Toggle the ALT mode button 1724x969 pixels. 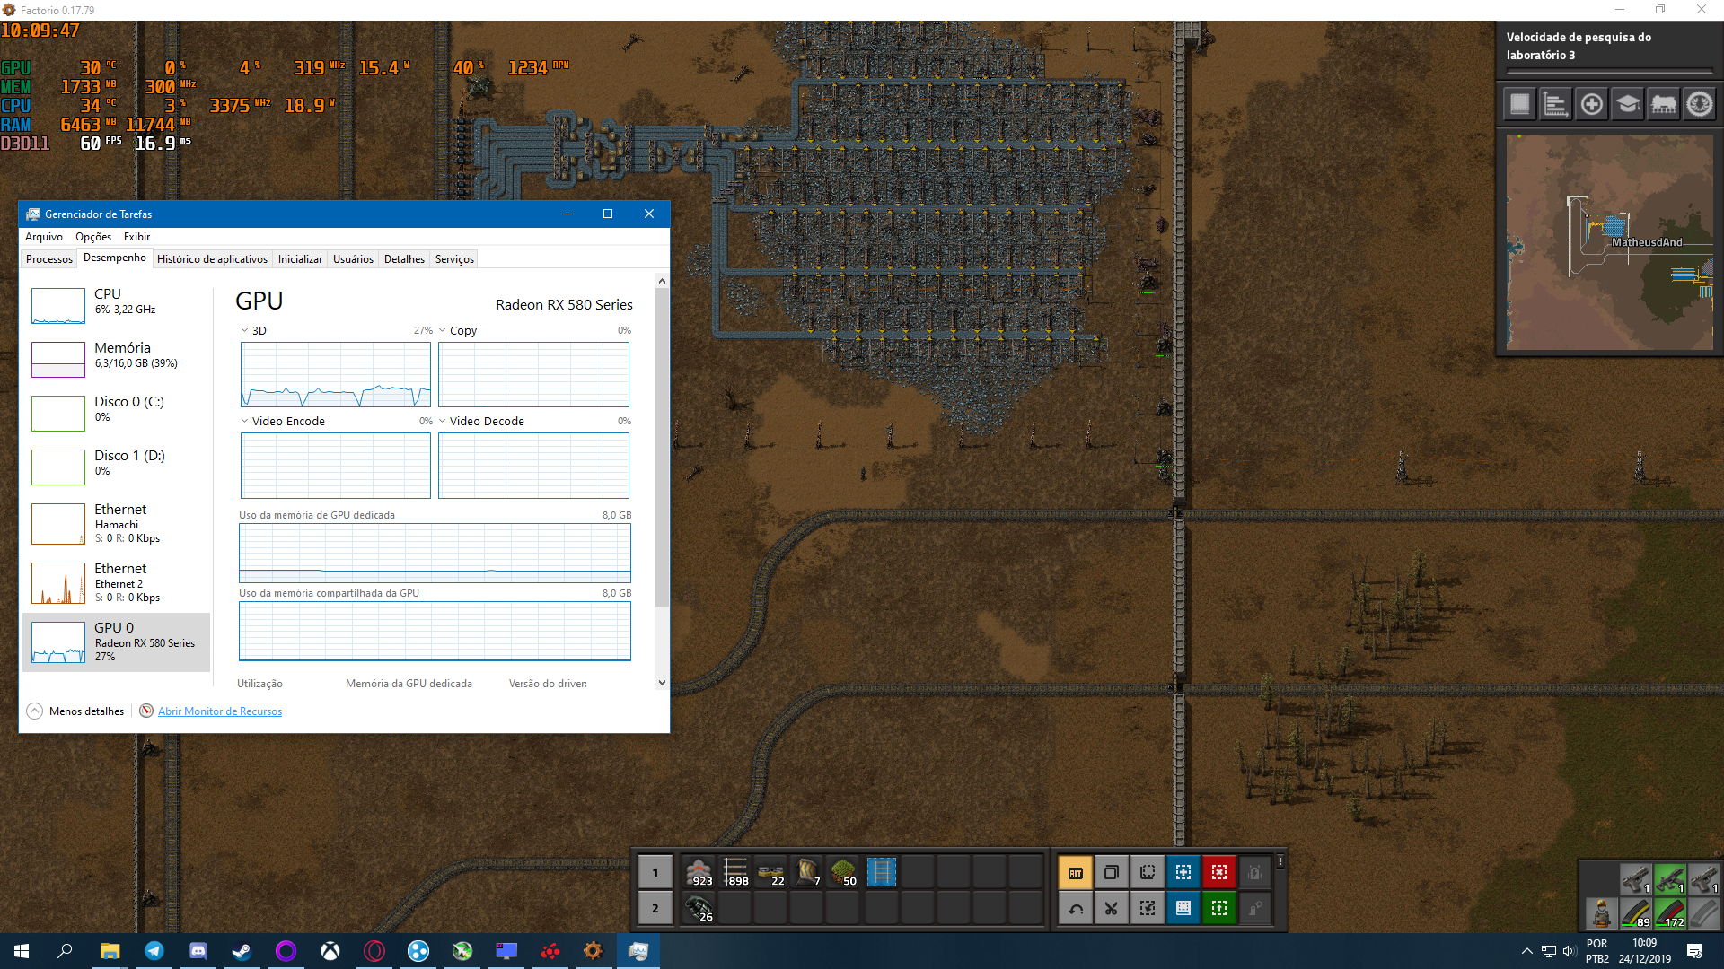pos(1076,872)
